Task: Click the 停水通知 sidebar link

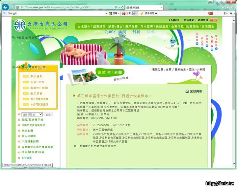Action: [36, 76]
